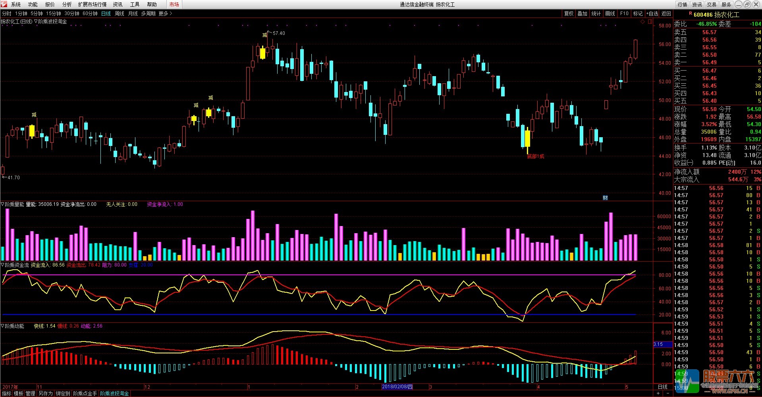Click the Tongdaxin app logo icon
Screen dimensions: 762x397
click(x=4, y=4)
